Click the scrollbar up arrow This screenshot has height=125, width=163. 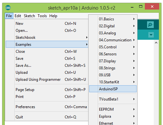156,43
